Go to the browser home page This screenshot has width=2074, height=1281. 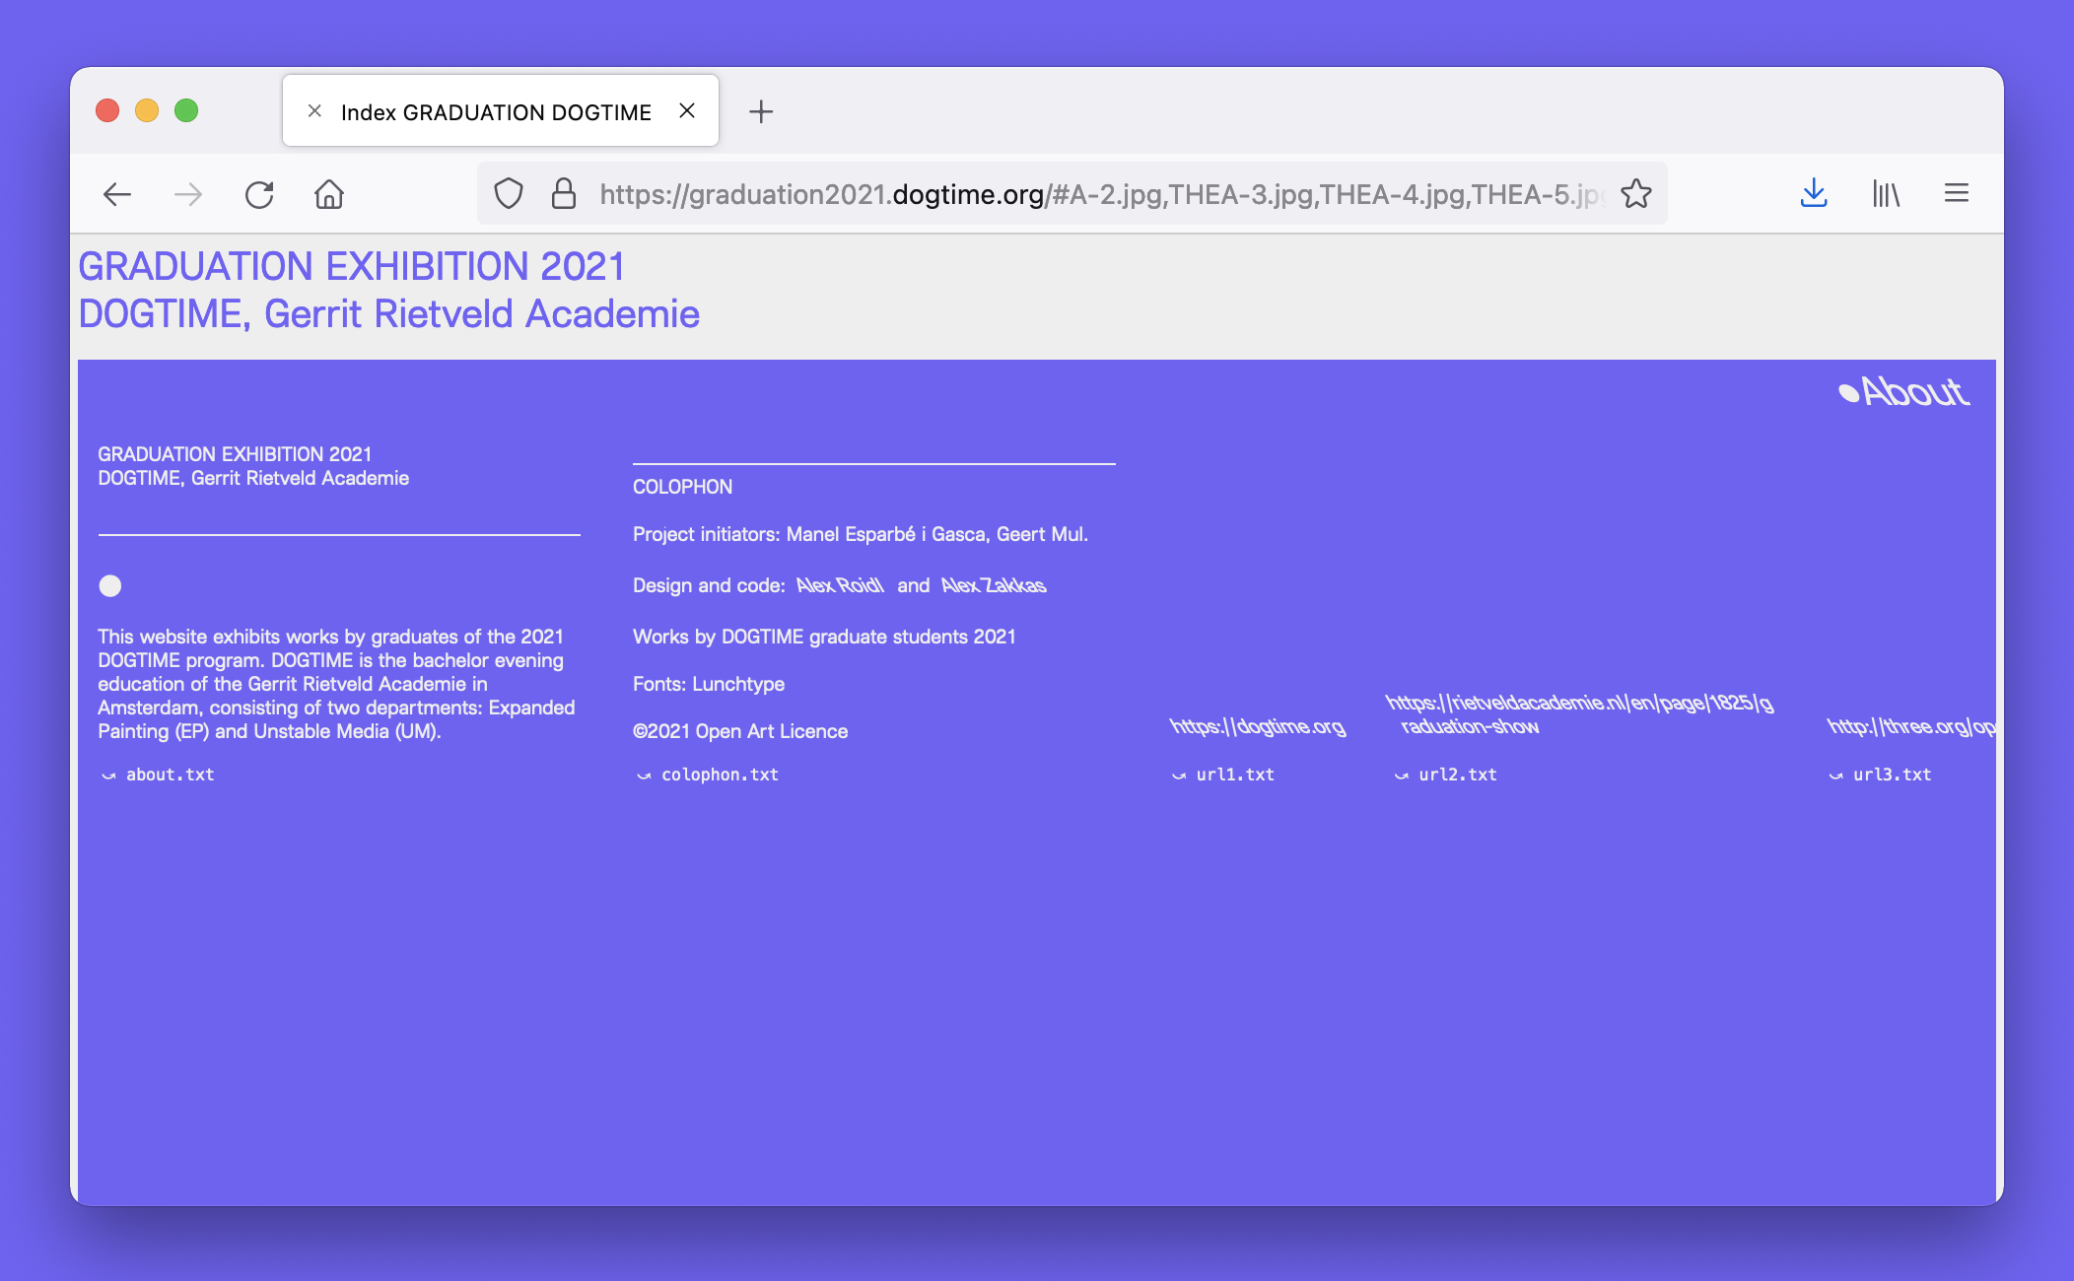coord(329,194)
